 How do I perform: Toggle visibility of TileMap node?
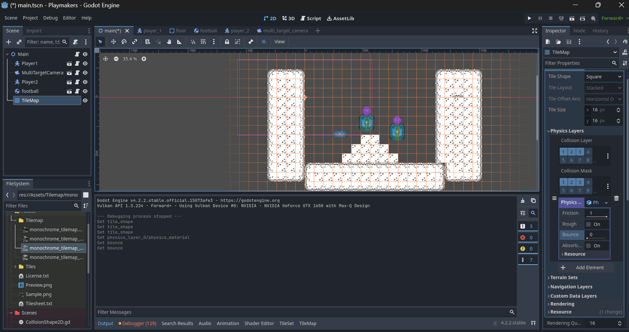pyautogui.click(x=85, y=100)
